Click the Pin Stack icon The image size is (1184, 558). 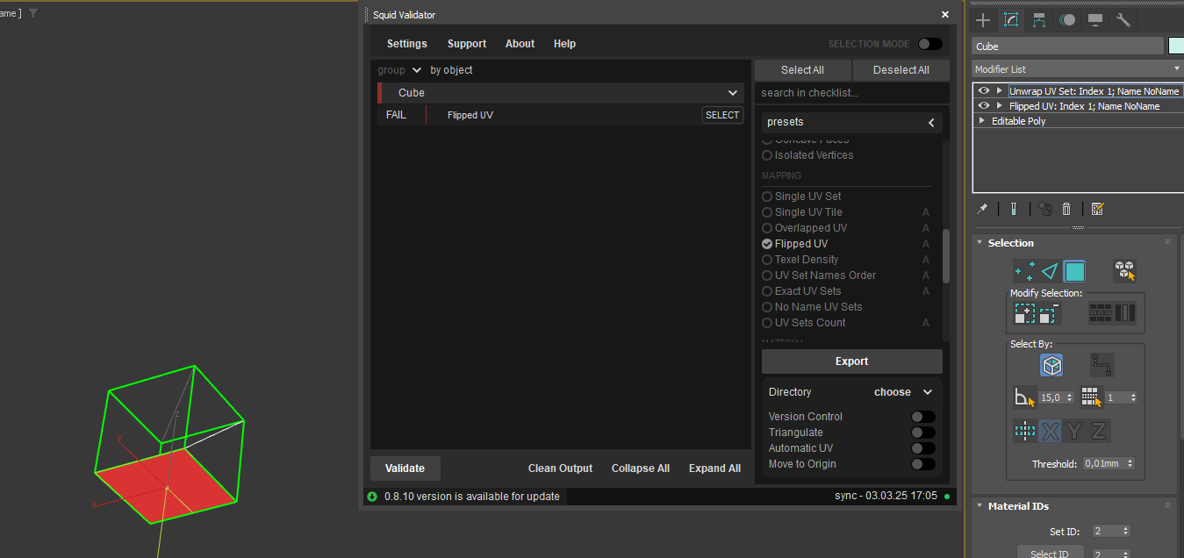(983, 209)
